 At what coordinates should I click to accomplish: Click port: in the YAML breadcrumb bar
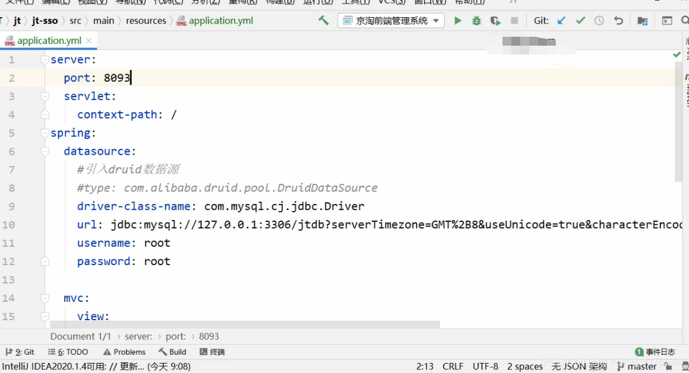tap(176, 337)
